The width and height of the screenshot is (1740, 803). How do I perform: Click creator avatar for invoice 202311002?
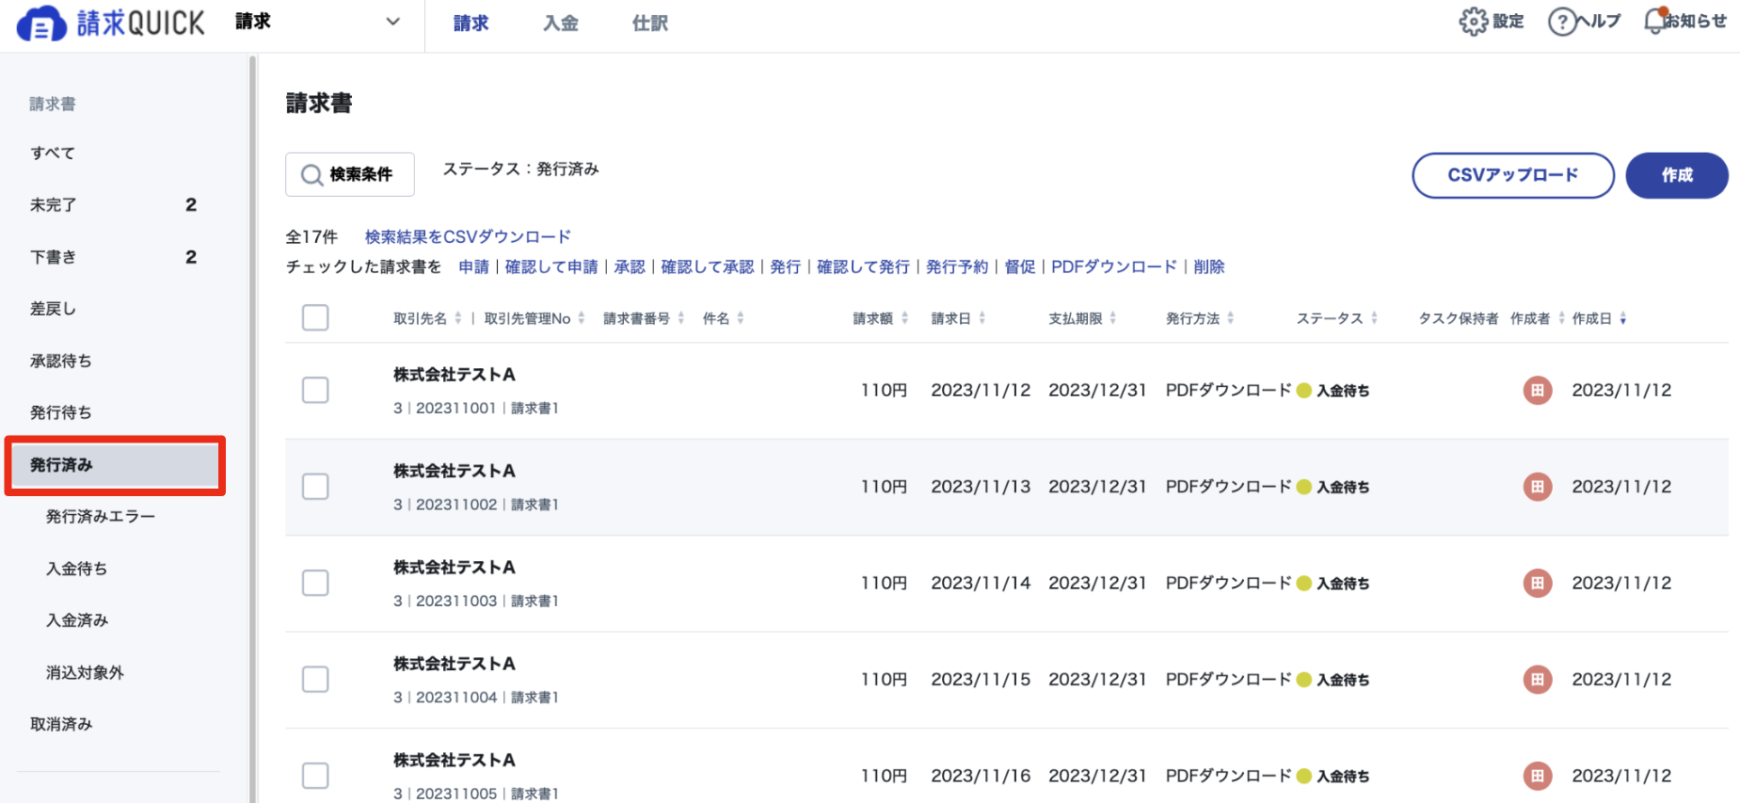point(1538,487)
